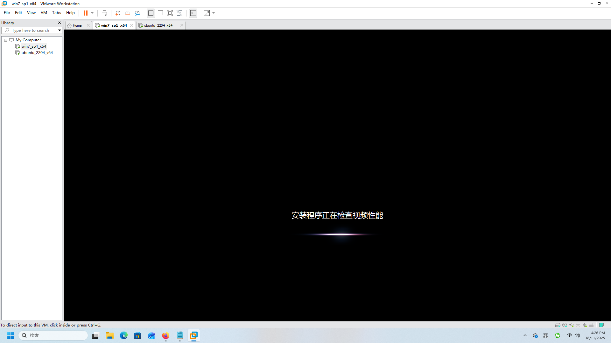
Task: Open the VM menu
Action: [44, 13]
